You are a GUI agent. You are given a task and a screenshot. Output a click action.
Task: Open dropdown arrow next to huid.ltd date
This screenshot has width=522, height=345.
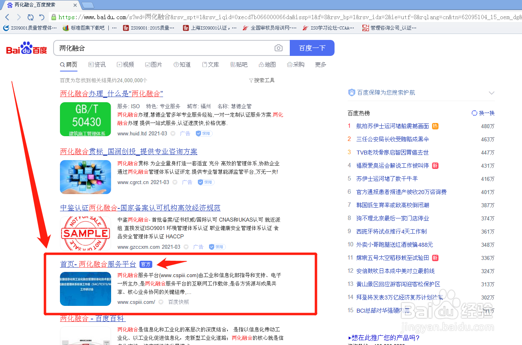(x=173, y=133)
